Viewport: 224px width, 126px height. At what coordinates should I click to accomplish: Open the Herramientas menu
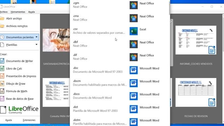(18, 12)
